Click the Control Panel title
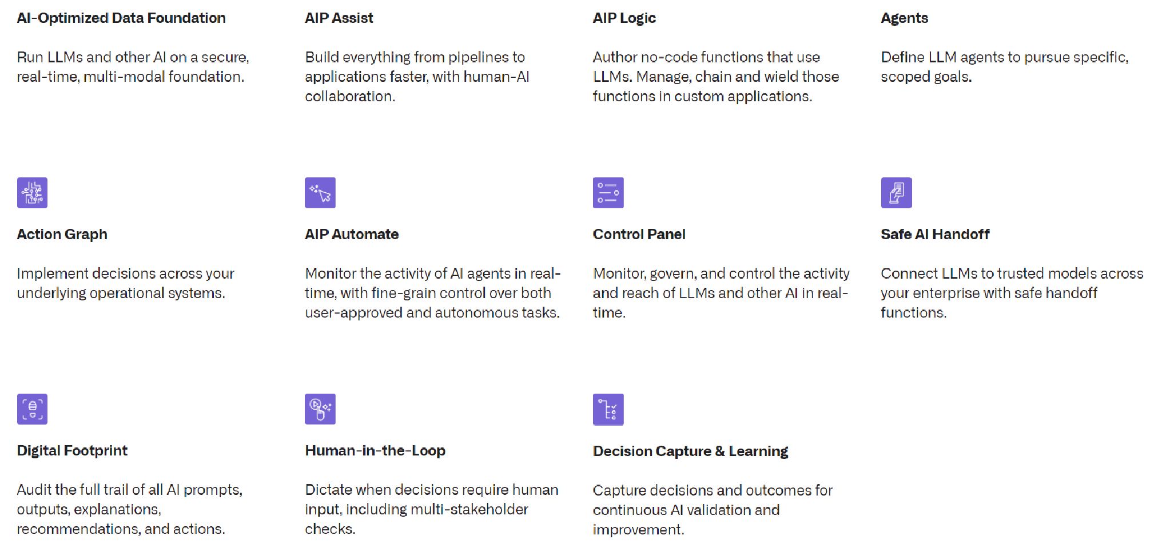This screenshot has width=1166, height=543. click(x=639, y=235)
